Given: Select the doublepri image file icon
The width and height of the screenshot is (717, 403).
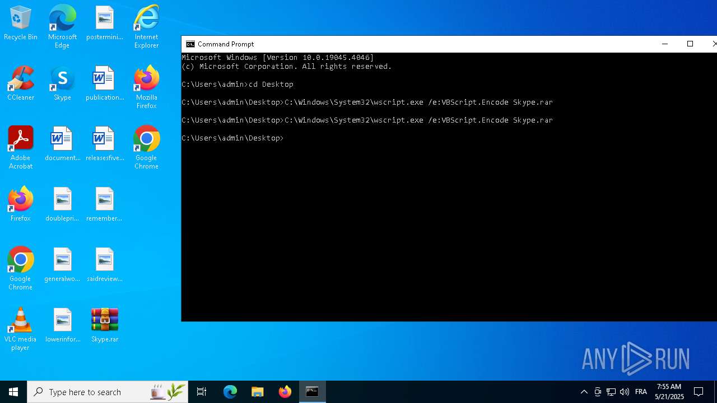Looking at the screenshot, I should [x=62, y=205].
